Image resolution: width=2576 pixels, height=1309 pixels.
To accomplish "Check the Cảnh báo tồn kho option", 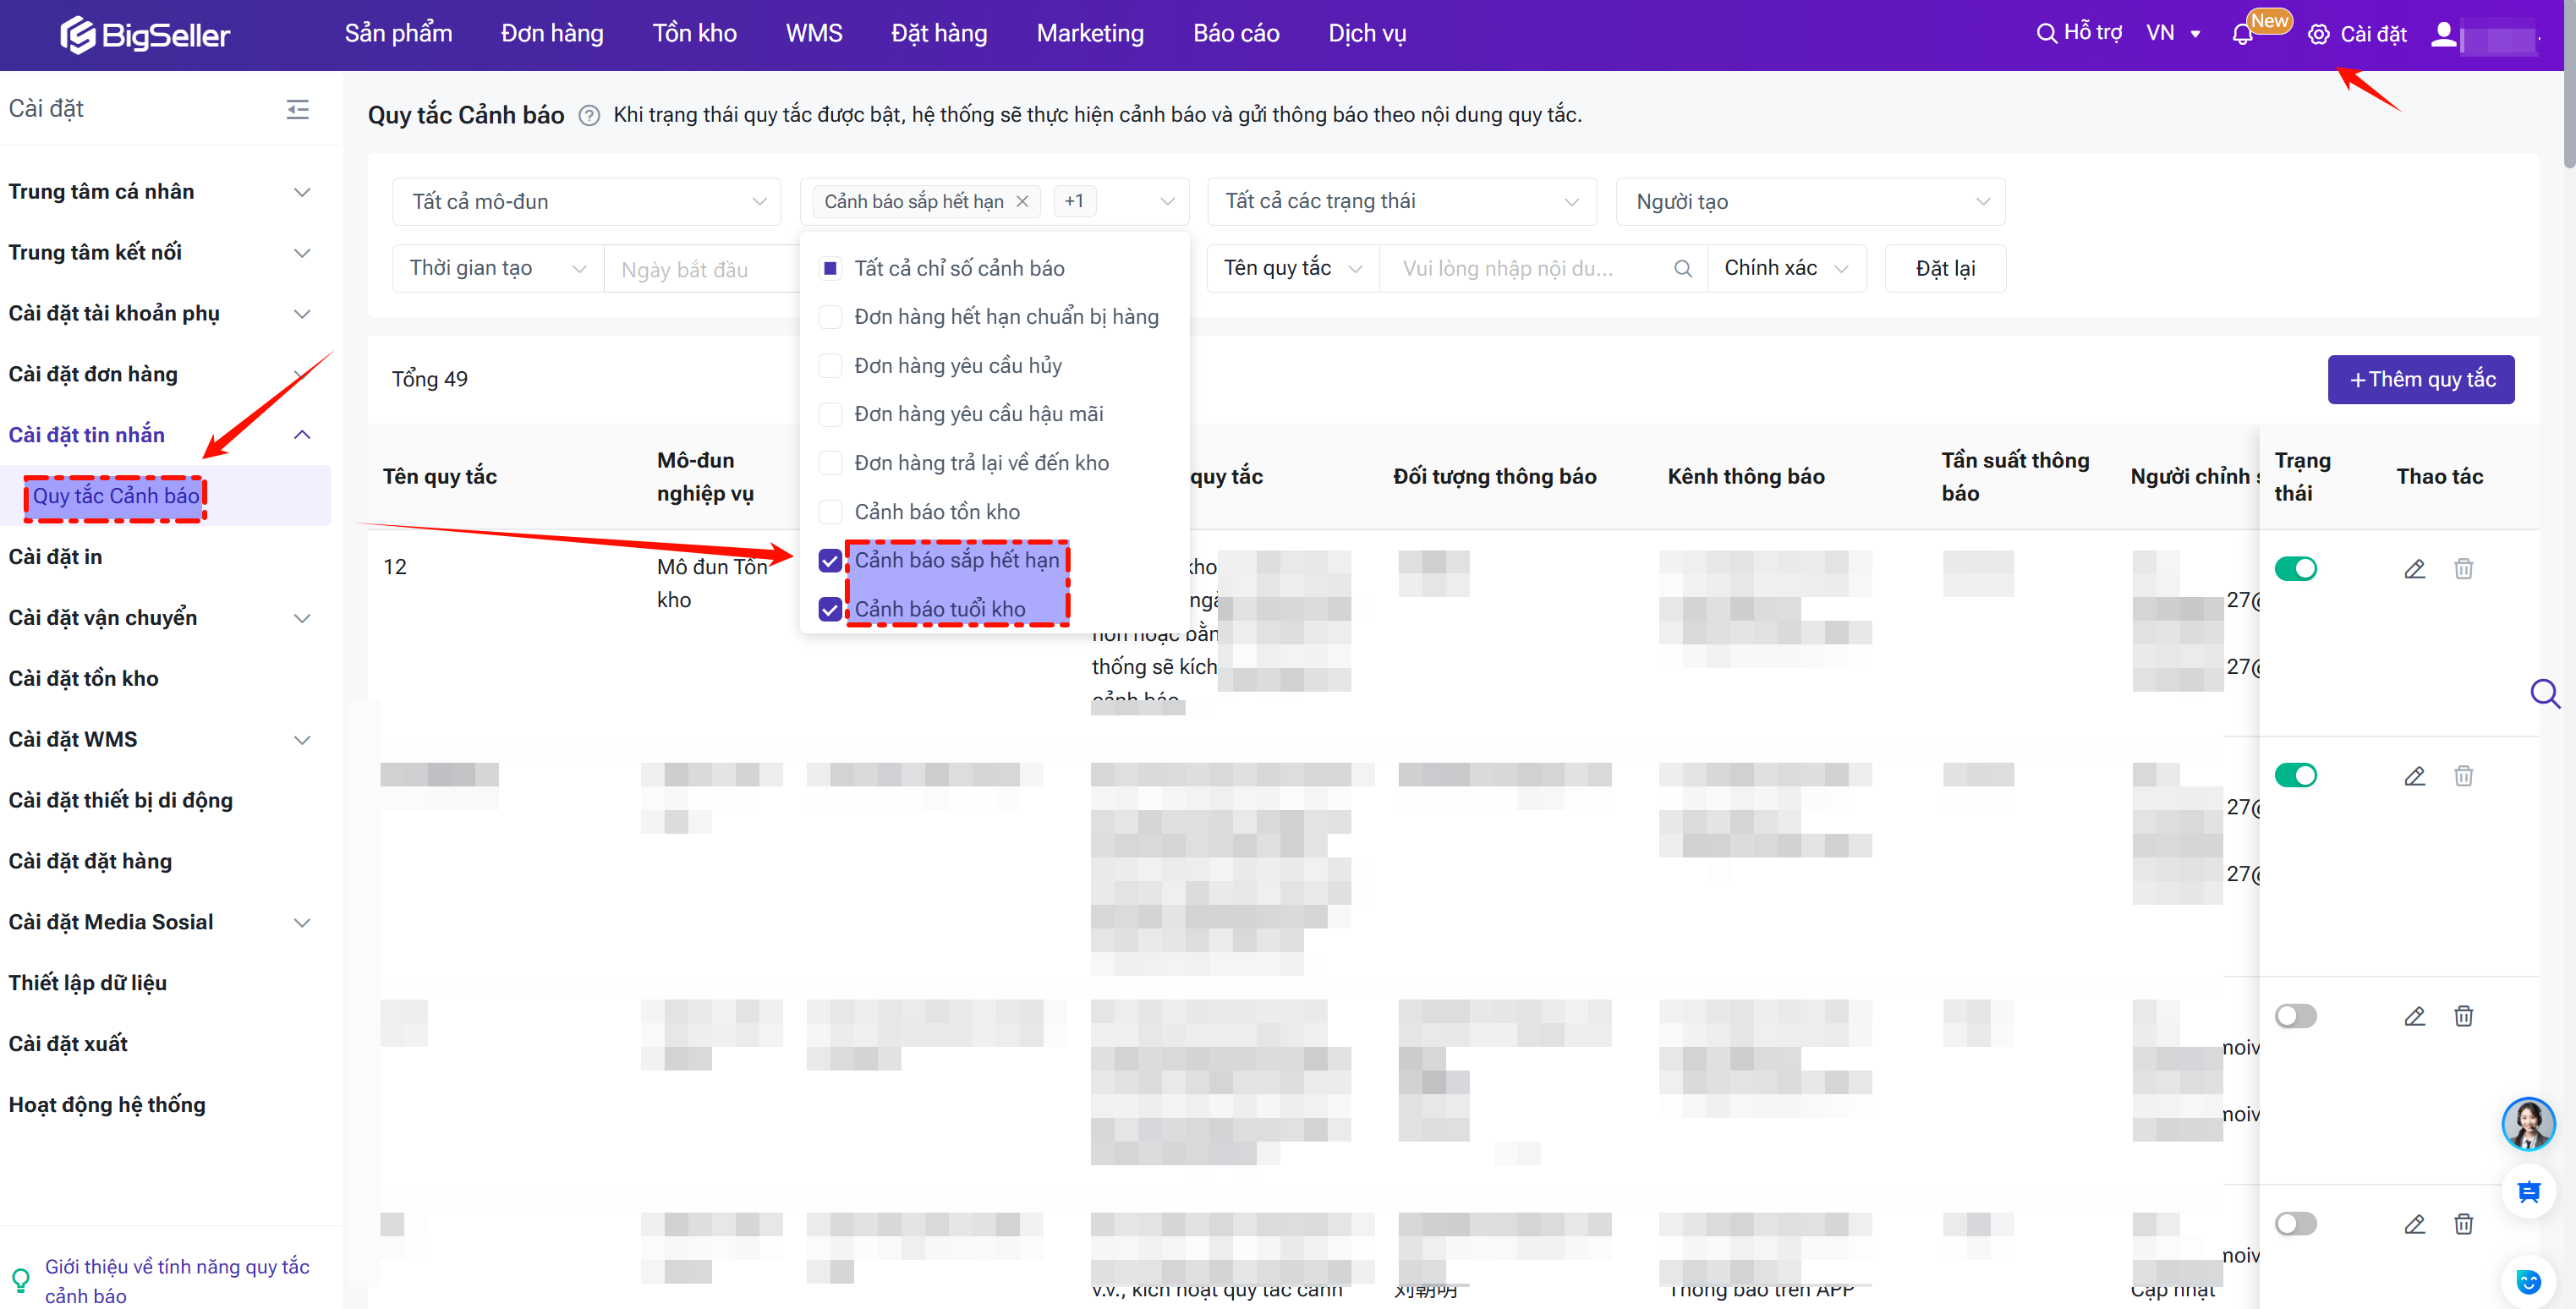I will click(830, 512).
